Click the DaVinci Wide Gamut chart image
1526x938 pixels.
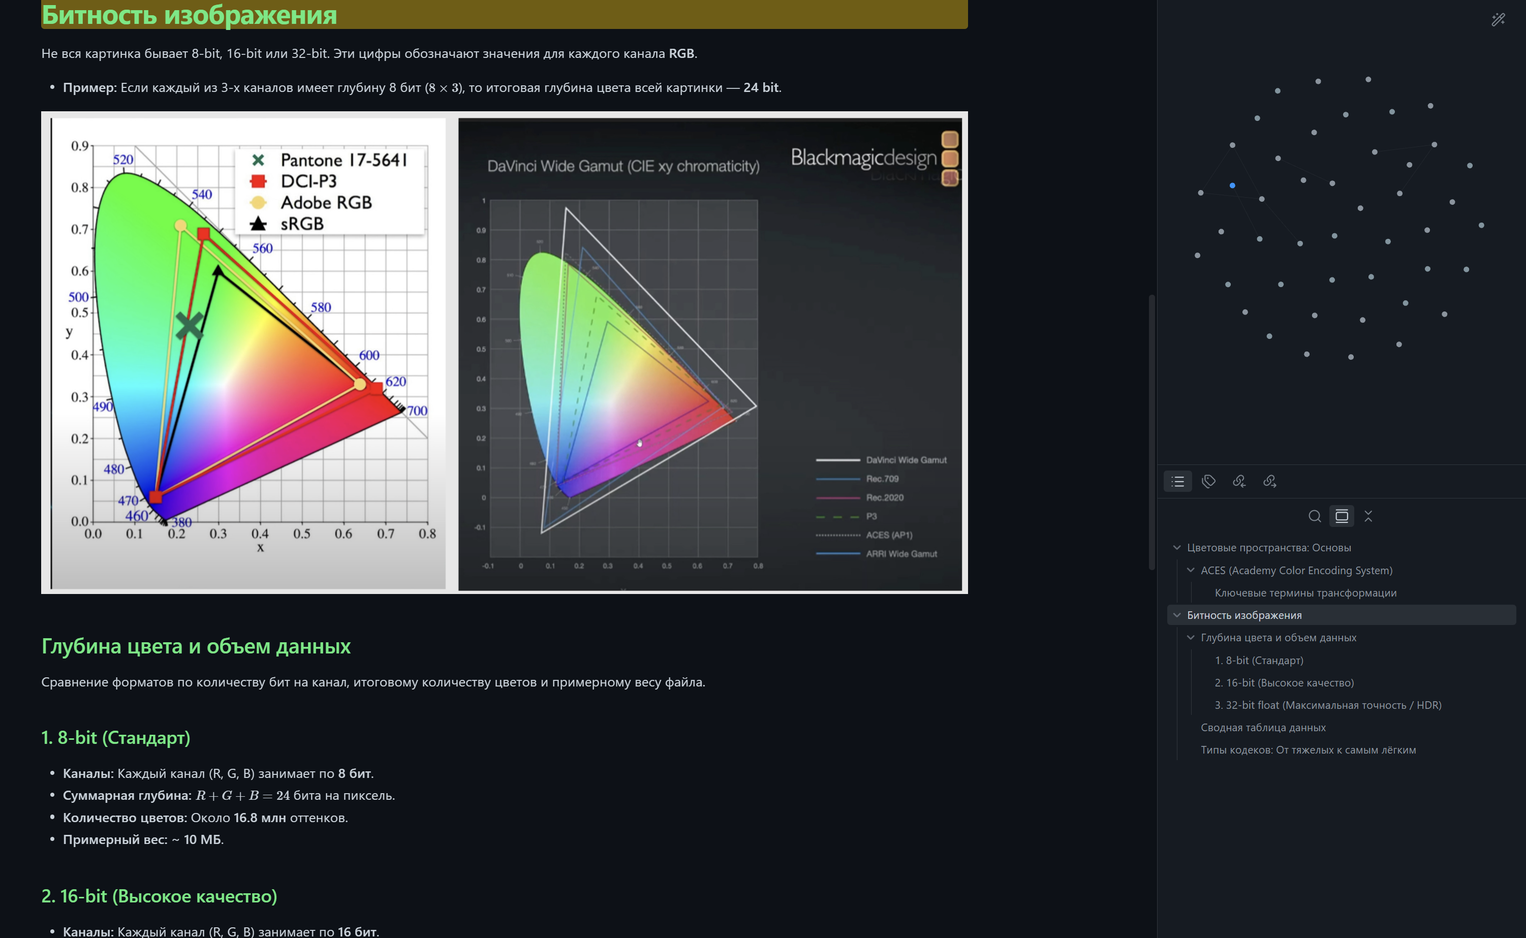tap(710, 354)
